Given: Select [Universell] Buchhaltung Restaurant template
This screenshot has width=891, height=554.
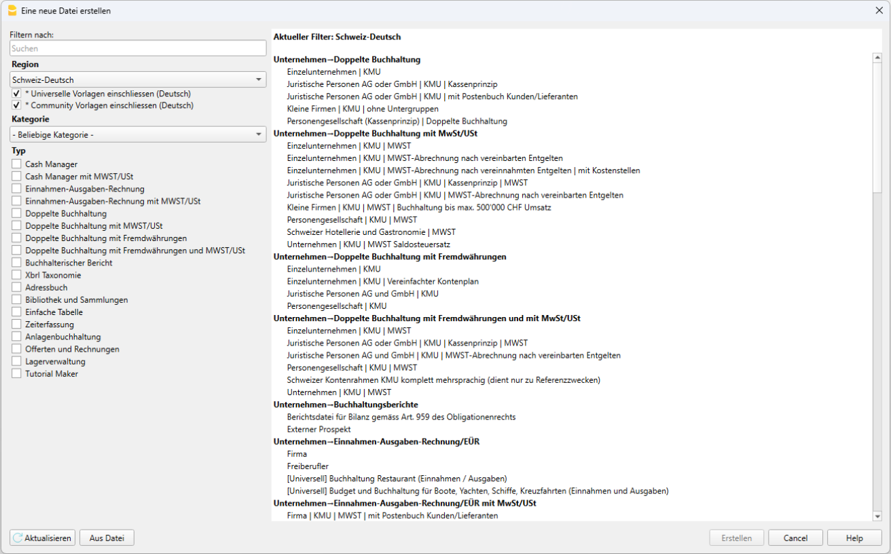Looking at the screenshot, I should 397,479.
